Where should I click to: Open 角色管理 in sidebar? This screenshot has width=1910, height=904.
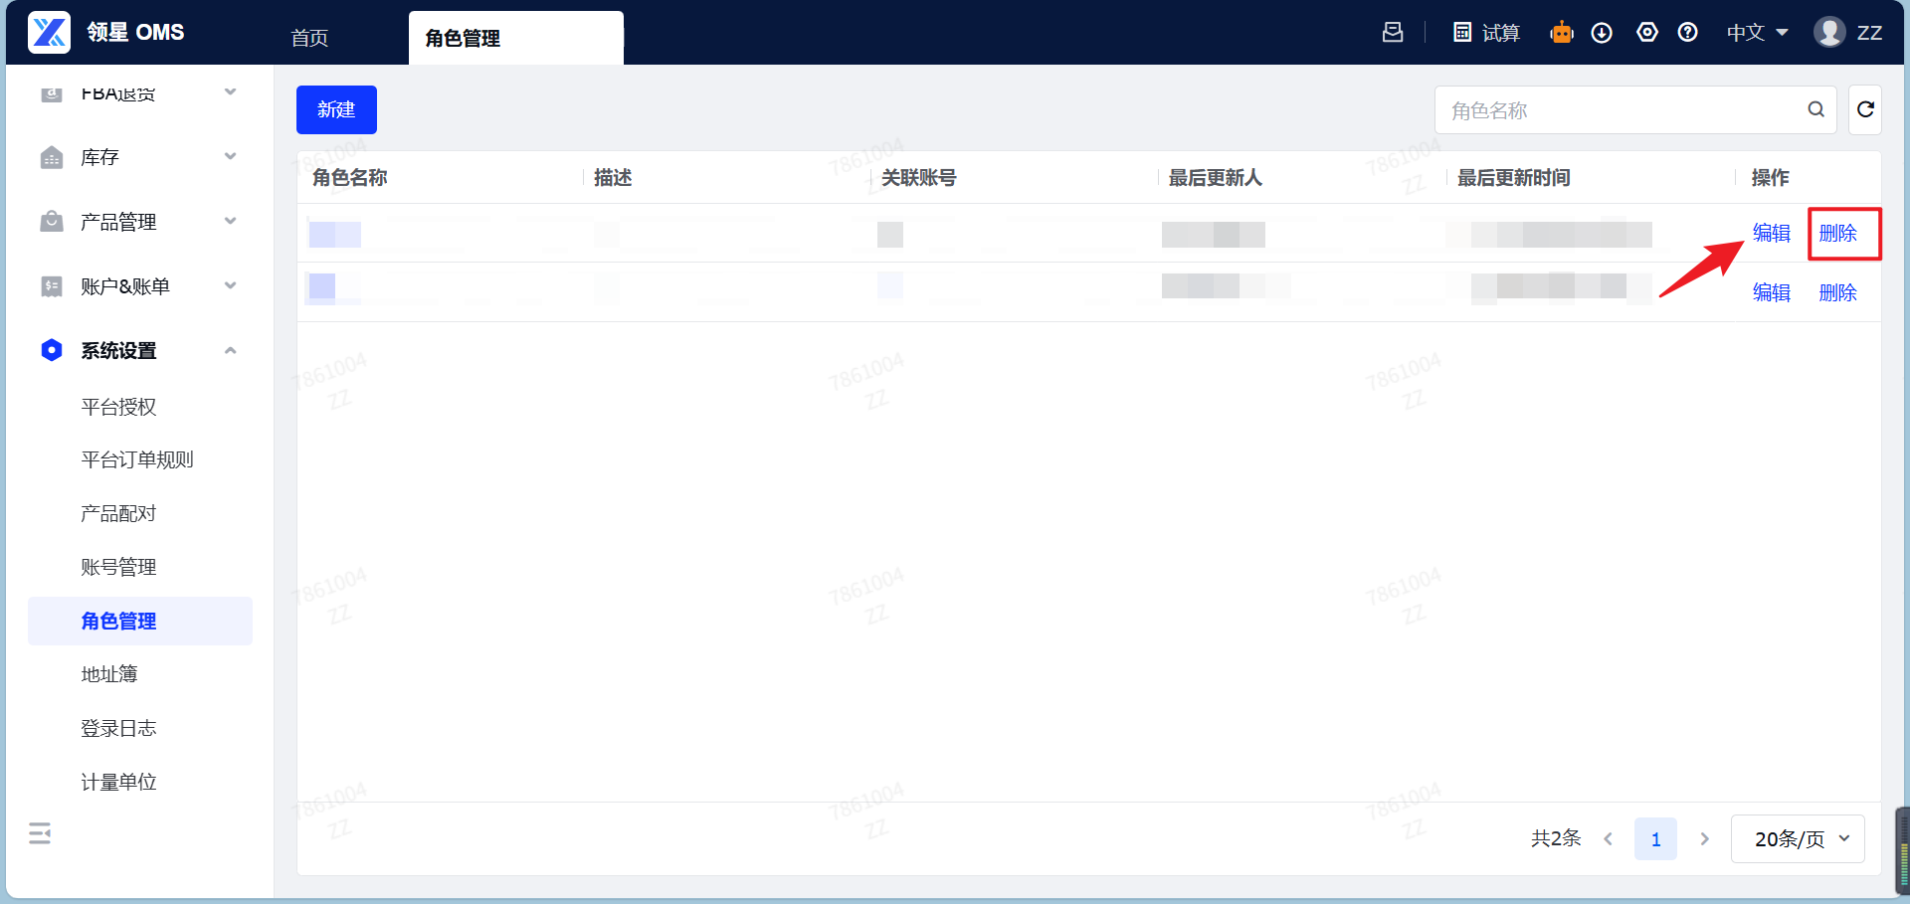(x=140, y=621)
